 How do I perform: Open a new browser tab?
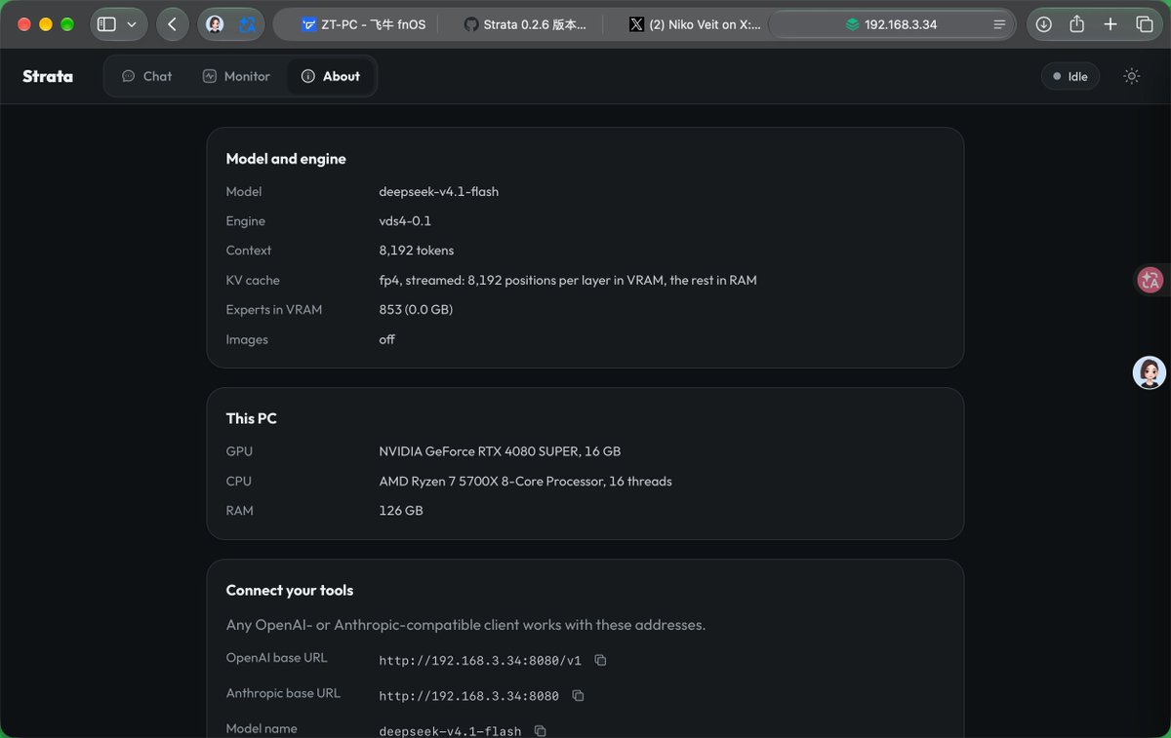click(x=1110, y=24)
